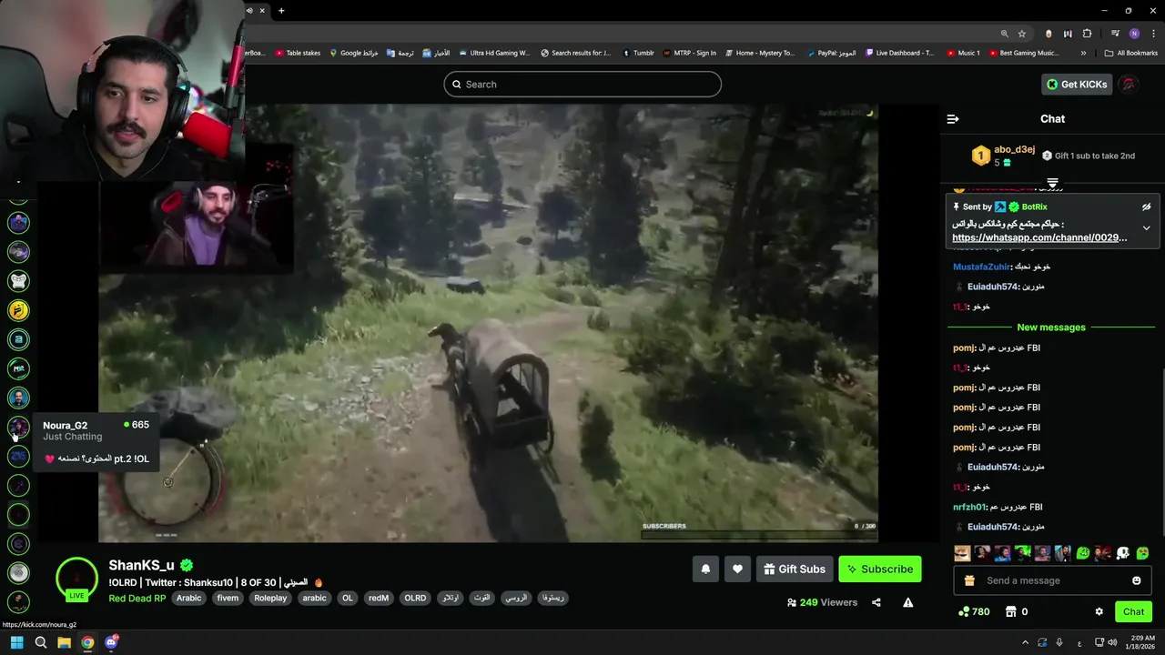This screenshot has height=655, width=1165.
Task: Open the Red Dead RP category link
Action: [x=137, y=598]
